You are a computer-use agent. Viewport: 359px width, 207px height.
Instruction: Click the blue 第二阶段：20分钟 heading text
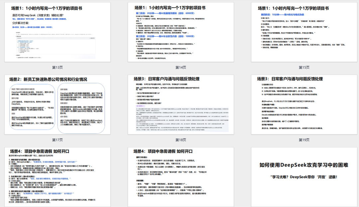click(x=165, y=13)
